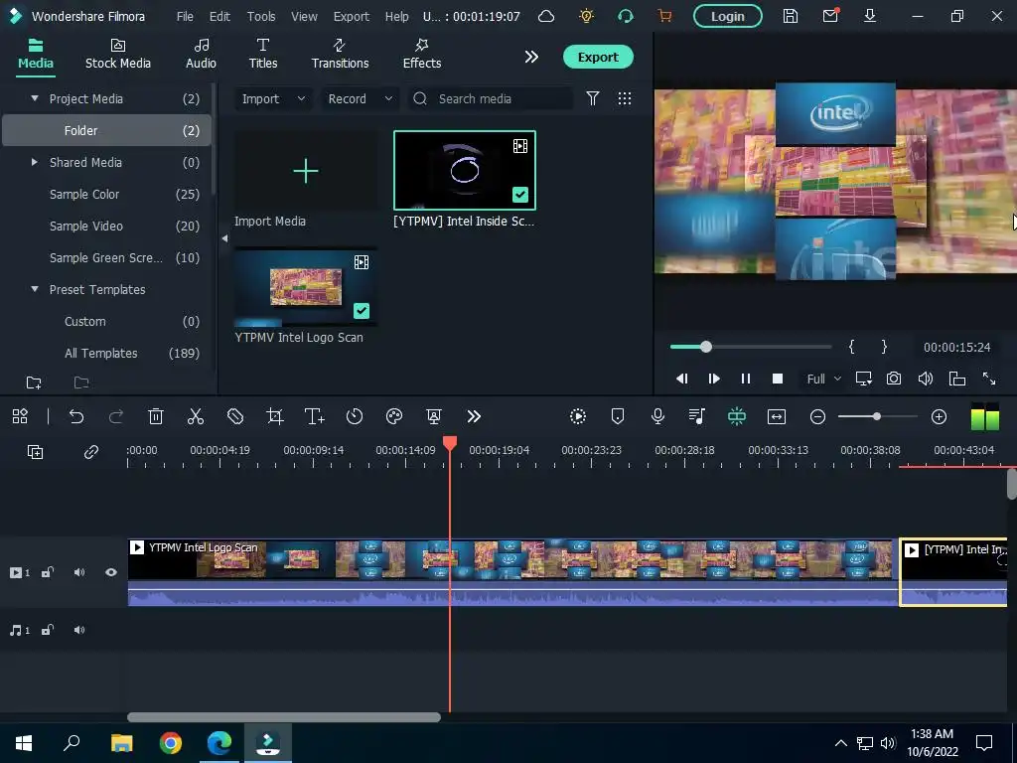The image size is (1017, 763).
Task: Open the timeline layout grid icon
Action: 20,416
